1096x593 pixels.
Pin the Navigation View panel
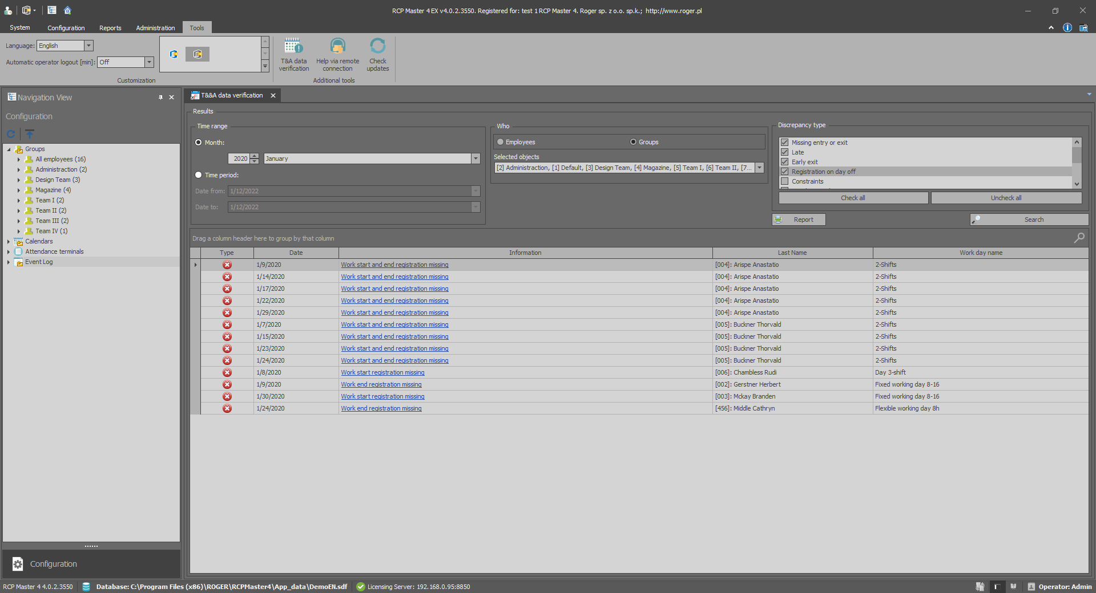tap(160, 98)
